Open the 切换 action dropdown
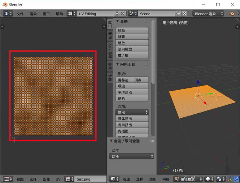The height and width of the screenshot is (183, 240). [131, 156]
